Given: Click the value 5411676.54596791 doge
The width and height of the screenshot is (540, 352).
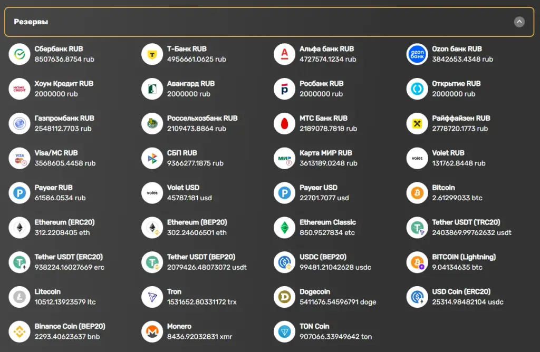Looking at the screenshot, I should (338, 302).
